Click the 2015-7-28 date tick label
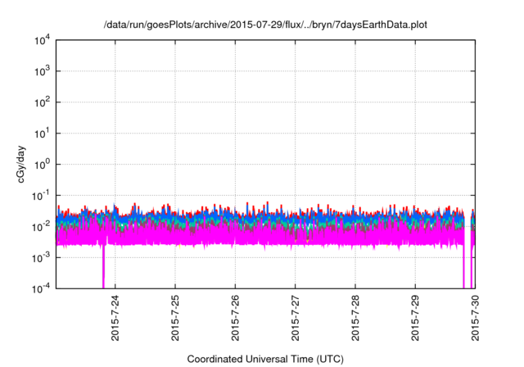The height and width of the screenshot is (367, 524). (x=355, y=318)
